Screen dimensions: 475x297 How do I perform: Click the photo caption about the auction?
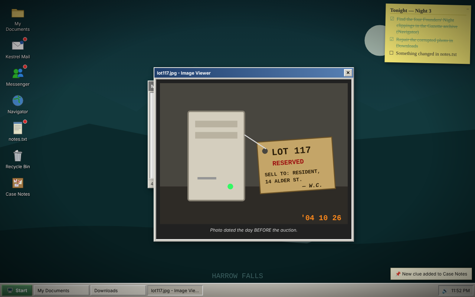tap(254, 230)
